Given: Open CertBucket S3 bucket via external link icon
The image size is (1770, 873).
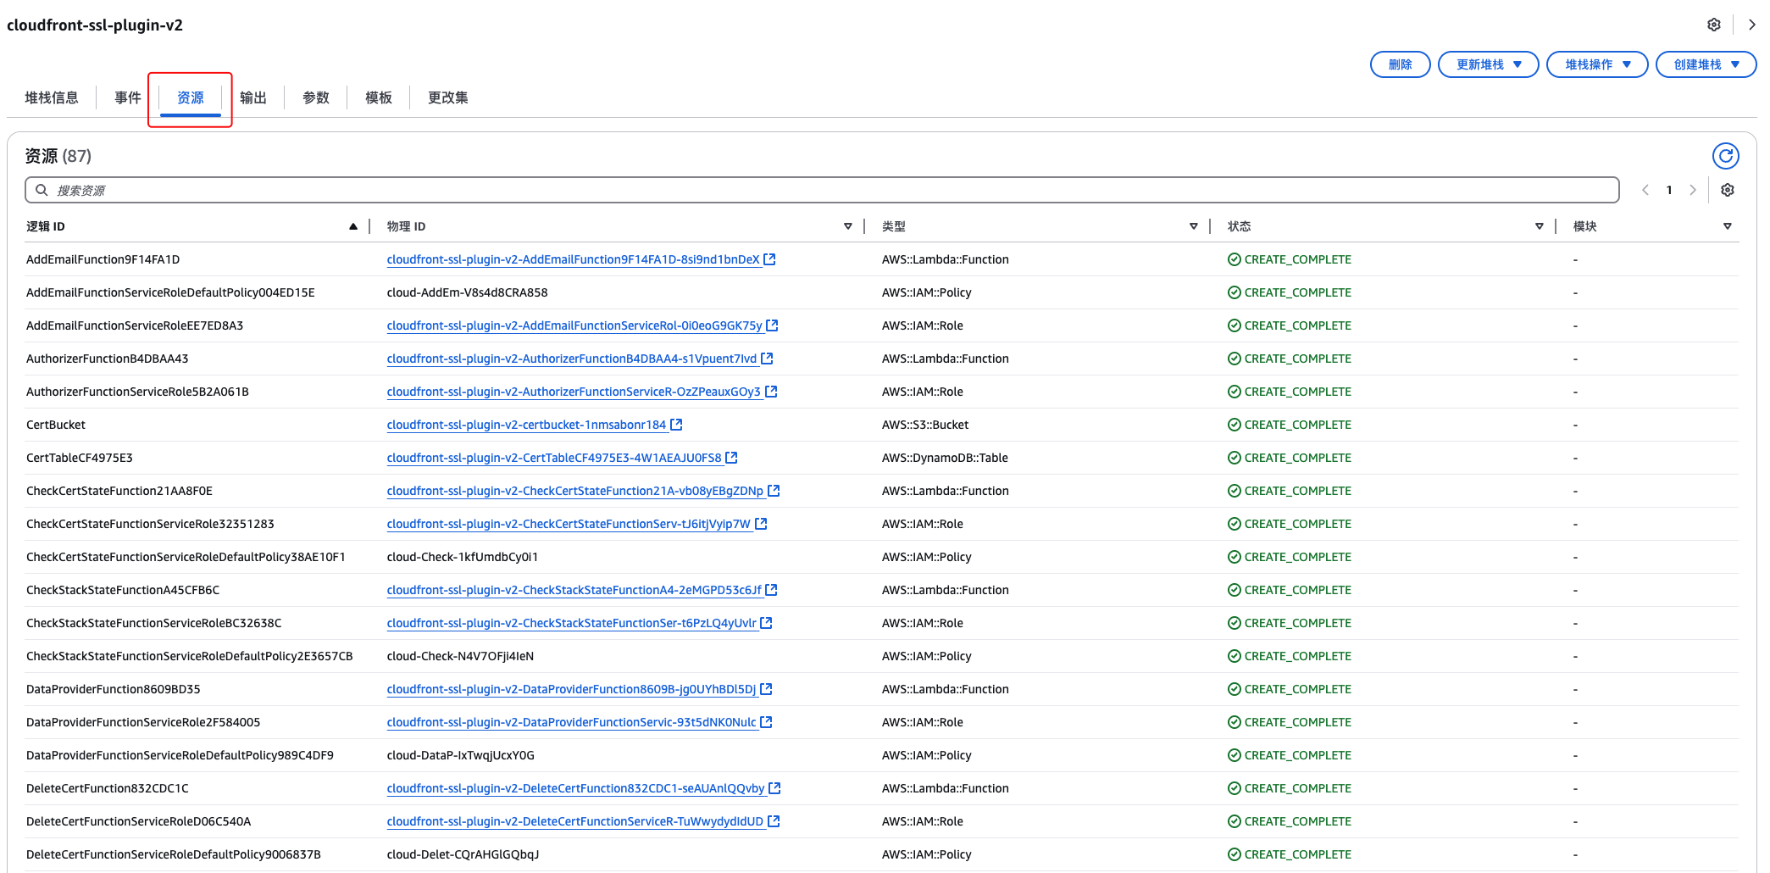Looking at the screenshot, I should [674, 425].
